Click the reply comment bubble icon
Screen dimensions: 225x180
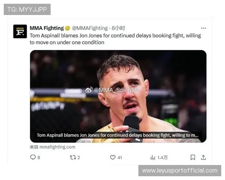click(33, 157)
